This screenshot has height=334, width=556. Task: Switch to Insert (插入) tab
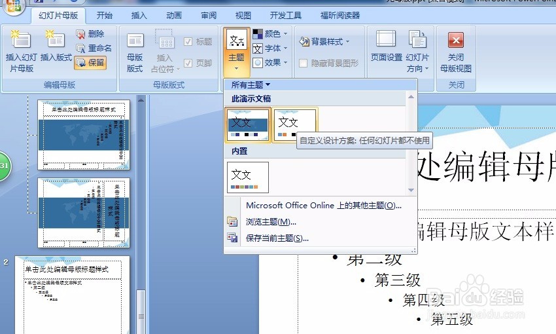pos(139,15)
